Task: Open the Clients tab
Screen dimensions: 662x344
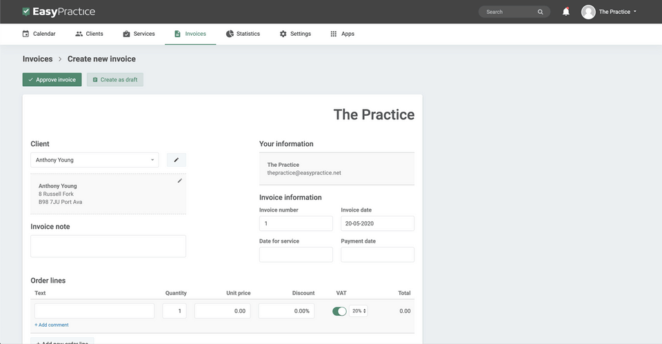Action: 89,34
